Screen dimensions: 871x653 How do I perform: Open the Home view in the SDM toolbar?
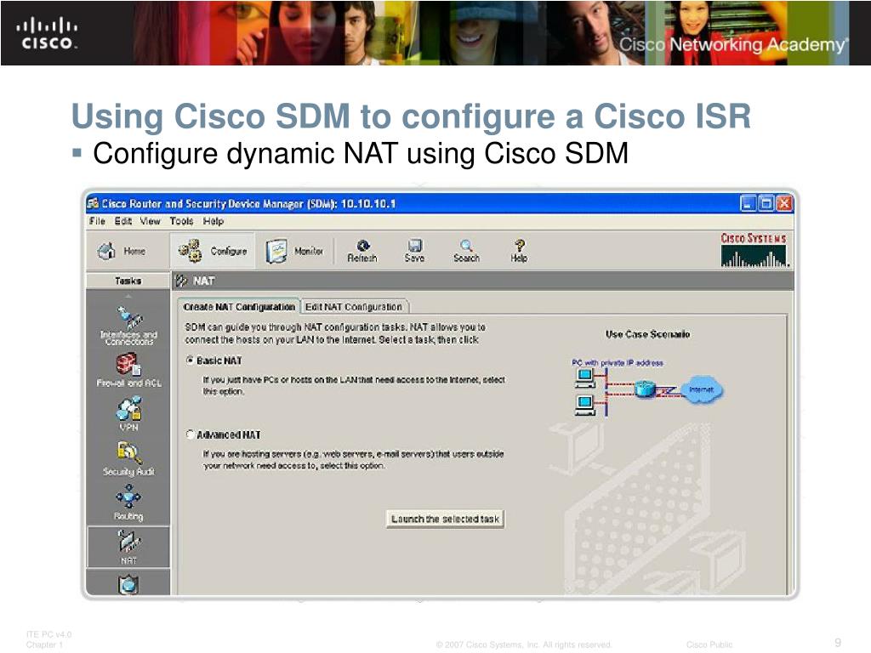(121, 251)
